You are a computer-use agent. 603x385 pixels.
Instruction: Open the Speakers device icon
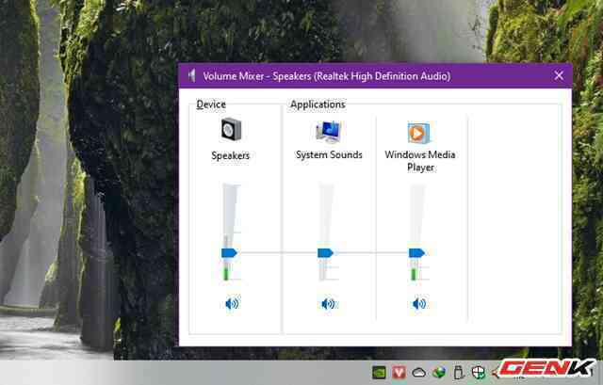pyautogui.click(x=231, y=130)
